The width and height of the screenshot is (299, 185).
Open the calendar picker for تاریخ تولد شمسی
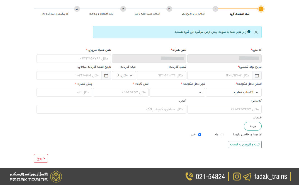(x=257, y=75)
